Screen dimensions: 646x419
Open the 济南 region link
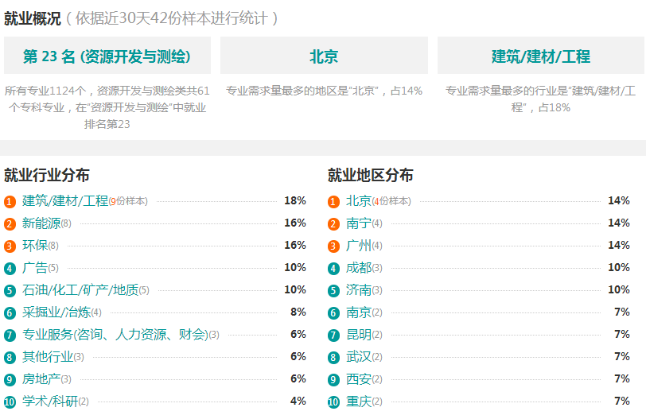(x=359, y=289)
